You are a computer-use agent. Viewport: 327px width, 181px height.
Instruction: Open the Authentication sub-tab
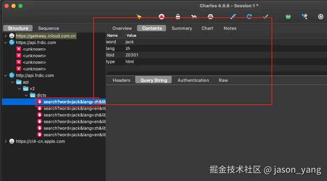point(193,80)
